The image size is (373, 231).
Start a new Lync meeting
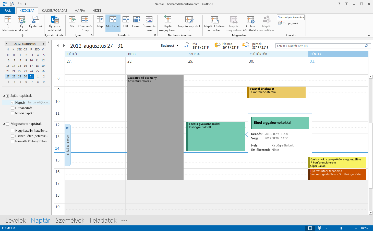pyautogui.click(x=55, y=24)
